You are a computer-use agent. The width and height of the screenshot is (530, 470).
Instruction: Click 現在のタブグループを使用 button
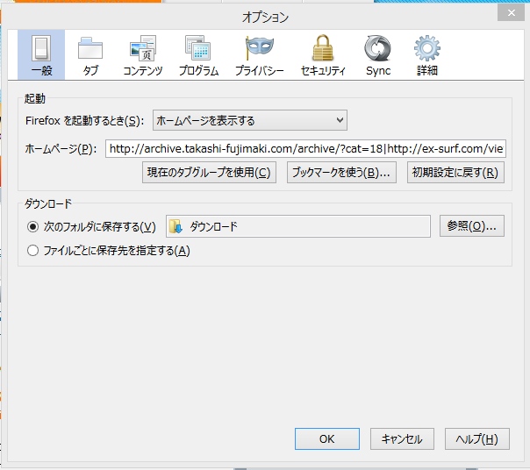[209, 173]
